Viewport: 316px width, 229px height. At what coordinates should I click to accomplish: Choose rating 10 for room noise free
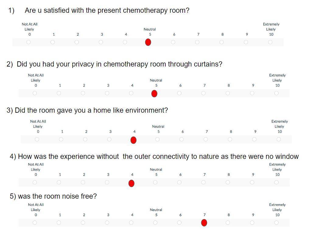(x=276, y=223)
